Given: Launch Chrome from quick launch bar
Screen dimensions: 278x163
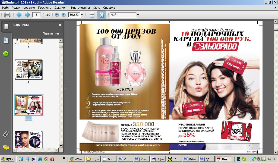Looking at the screenshot, I should click(x=46, y=159).
